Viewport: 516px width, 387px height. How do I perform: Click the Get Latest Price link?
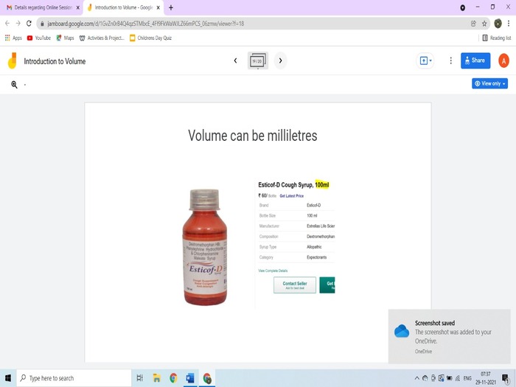[292, 196]
